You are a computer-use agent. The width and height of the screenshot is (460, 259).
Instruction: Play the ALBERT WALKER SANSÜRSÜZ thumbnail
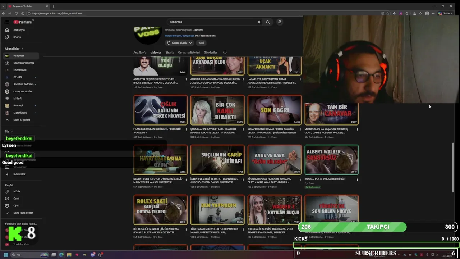pyautogui.click(x=331, y=160)
